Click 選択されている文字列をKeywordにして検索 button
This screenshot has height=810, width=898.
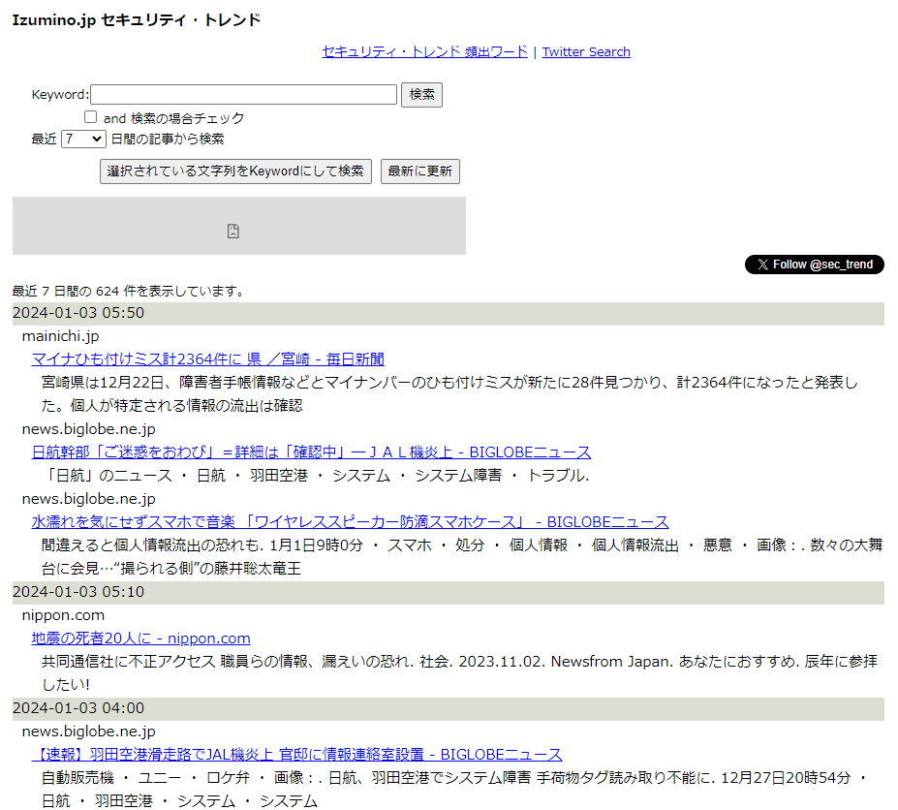[x=234, y=171]
